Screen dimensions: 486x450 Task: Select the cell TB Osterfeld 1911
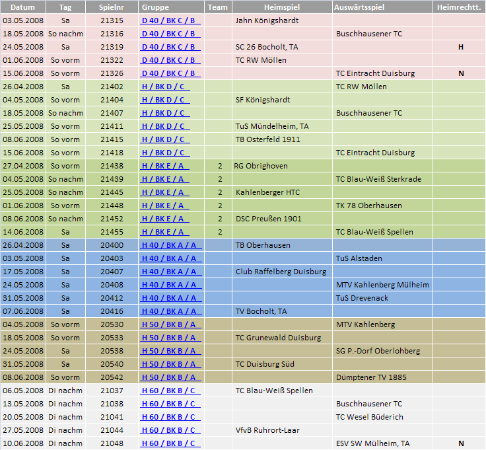click(282, 139)
